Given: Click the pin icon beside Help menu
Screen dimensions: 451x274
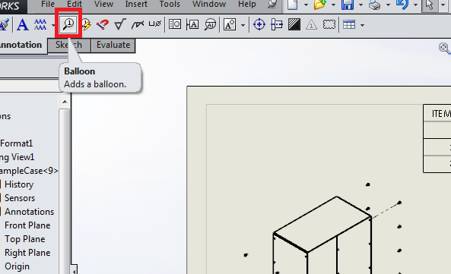Looking at the screenshot, I should click(272, 4).
